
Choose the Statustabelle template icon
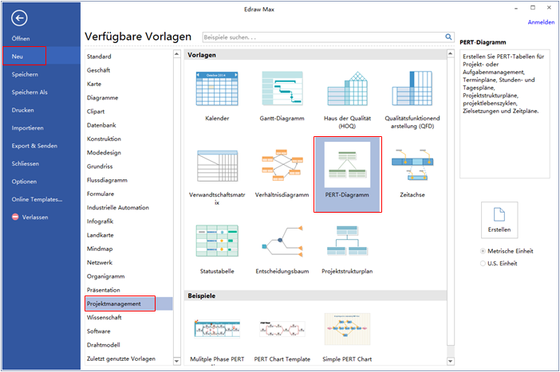point(217,241)
